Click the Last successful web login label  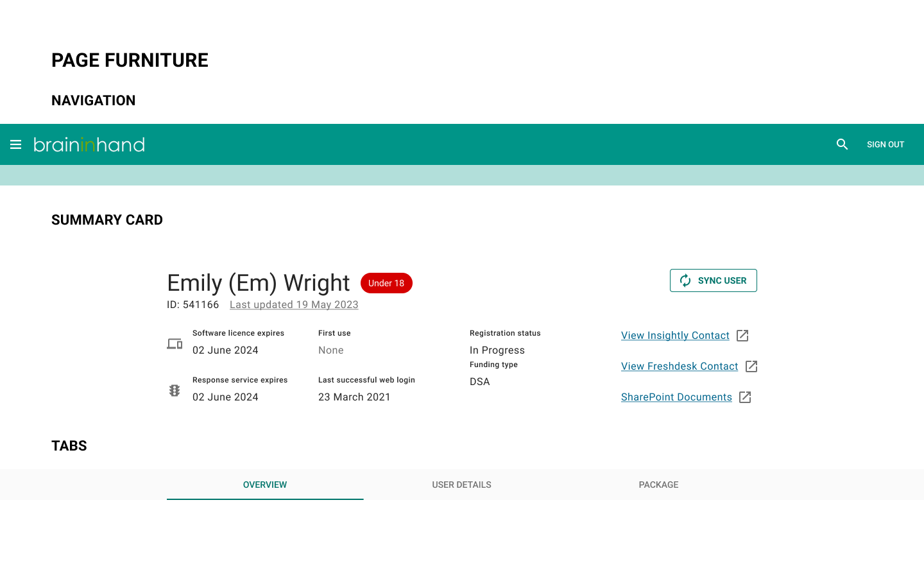pyautogui.click(x=366, y=380)
